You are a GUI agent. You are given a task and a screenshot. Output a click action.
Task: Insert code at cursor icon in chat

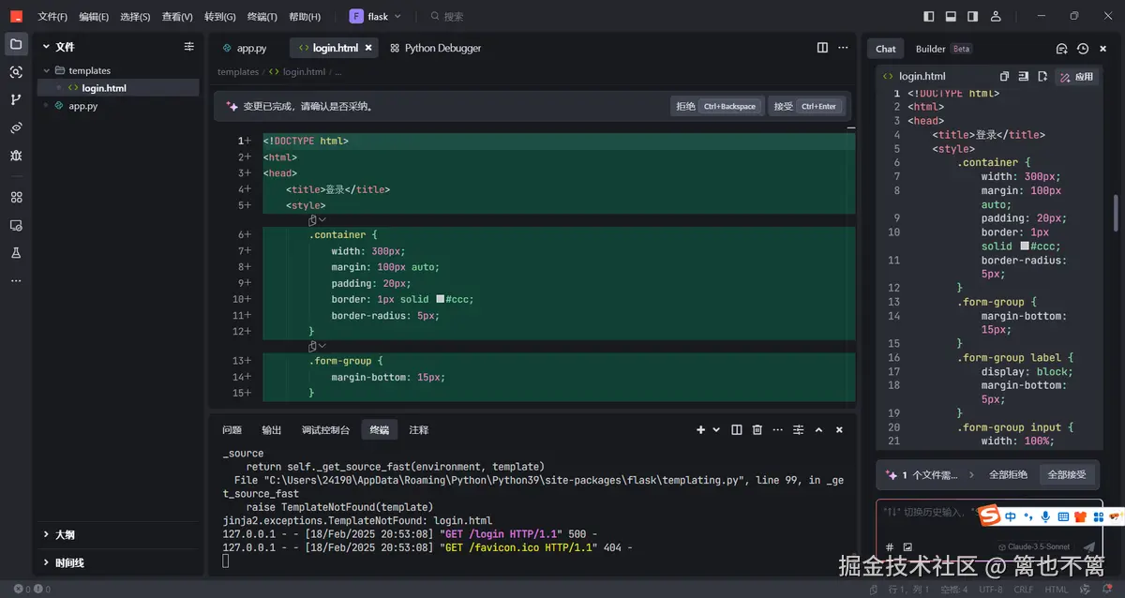(1024, 76)
